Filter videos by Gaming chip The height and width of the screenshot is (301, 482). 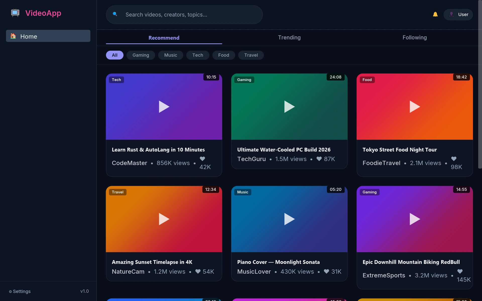pos(141,55)
